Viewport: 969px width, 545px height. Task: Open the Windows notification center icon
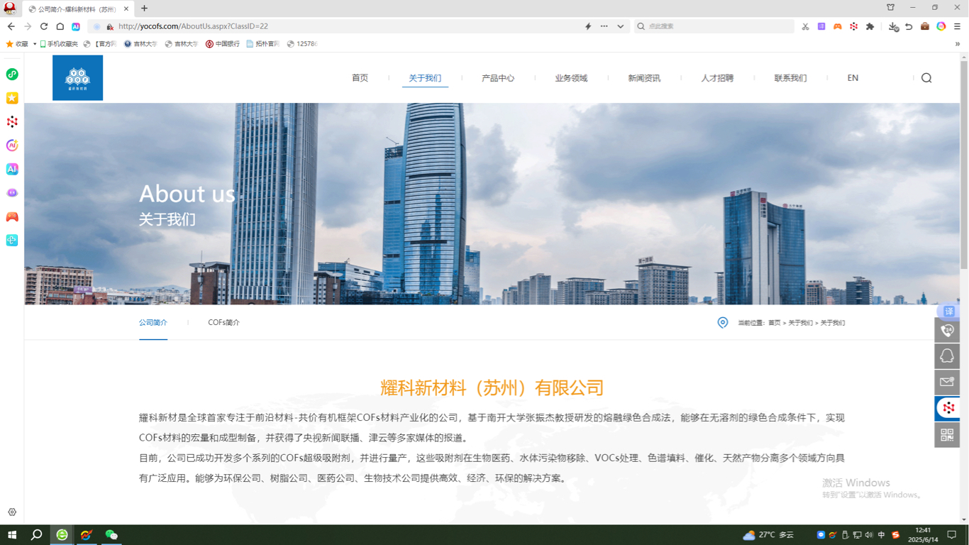pos(952,535)
